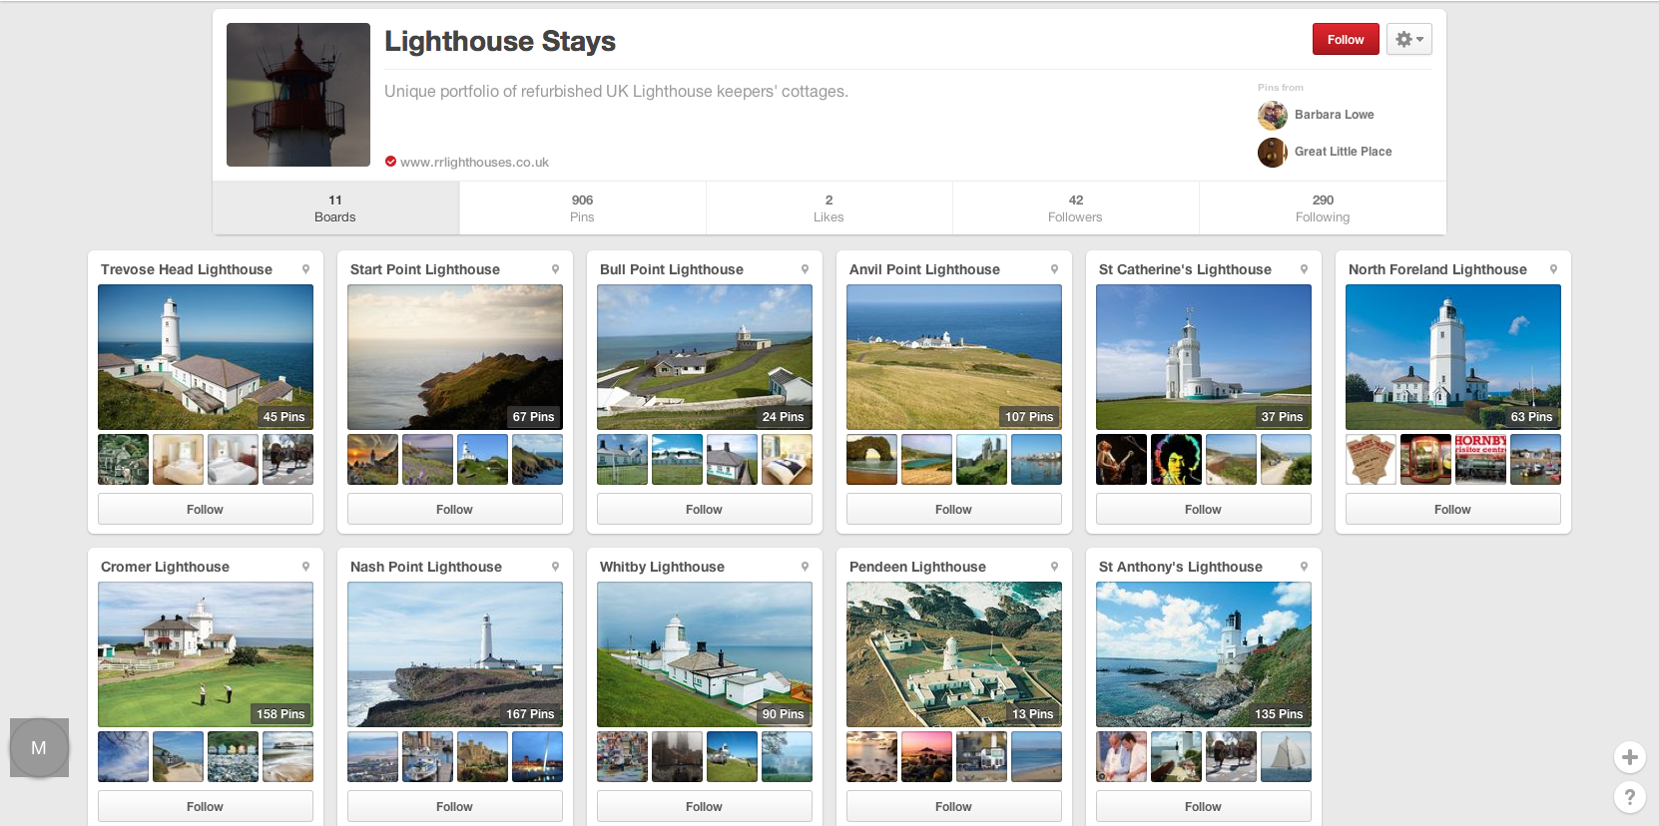Click map pin icon on Whitby Lighthouse board
Image resolution: width=1659 pixels, height=826 pixels.
(805, 567)
